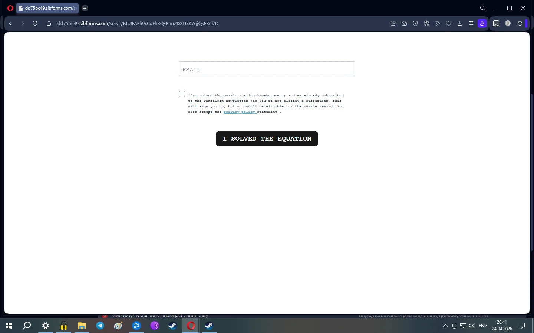Viewport: 534px width, 333px height.
Task: Click the address bar URL
Action: [x=138, y=23]
